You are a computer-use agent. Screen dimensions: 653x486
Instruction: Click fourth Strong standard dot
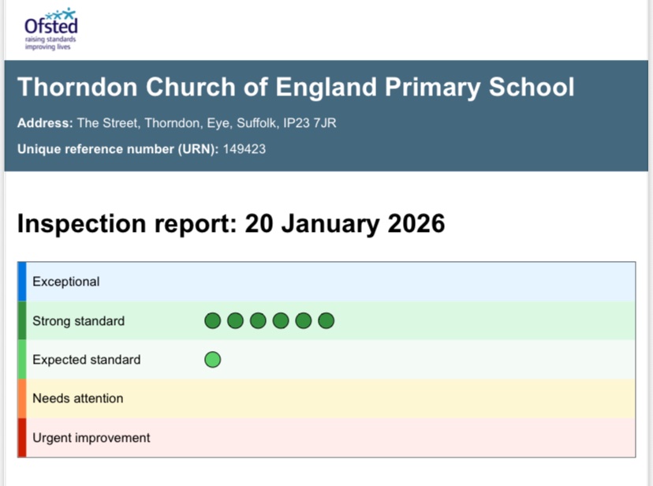tap(281, 320)
